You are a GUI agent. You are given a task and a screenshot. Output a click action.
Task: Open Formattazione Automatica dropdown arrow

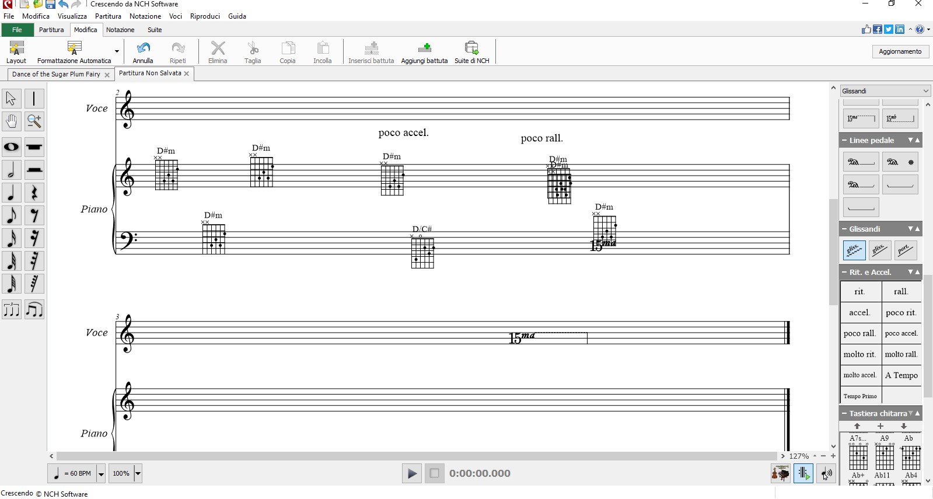117,52
